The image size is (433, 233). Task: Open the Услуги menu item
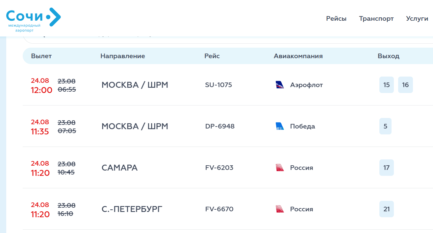tap(417, 19)
